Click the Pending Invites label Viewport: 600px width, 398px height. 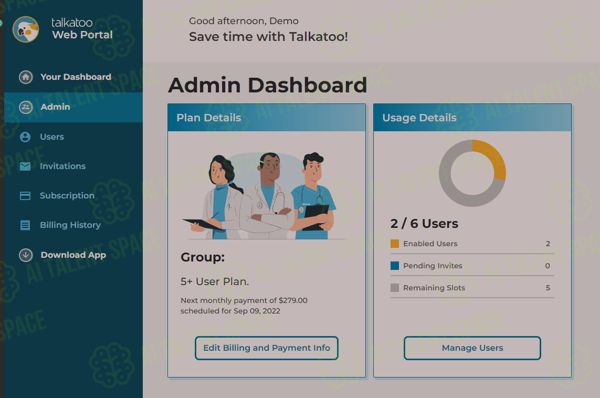[x=433, y=266]
